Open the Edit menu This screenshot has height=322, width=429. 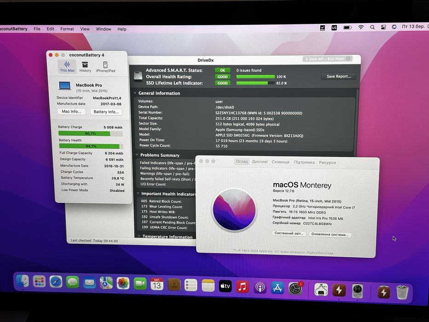tap(50, 29)
